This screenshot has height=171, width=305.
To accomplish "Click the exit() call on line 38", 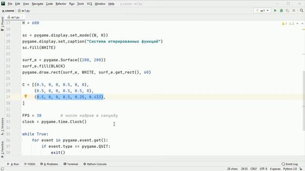I will coord(58,152).
